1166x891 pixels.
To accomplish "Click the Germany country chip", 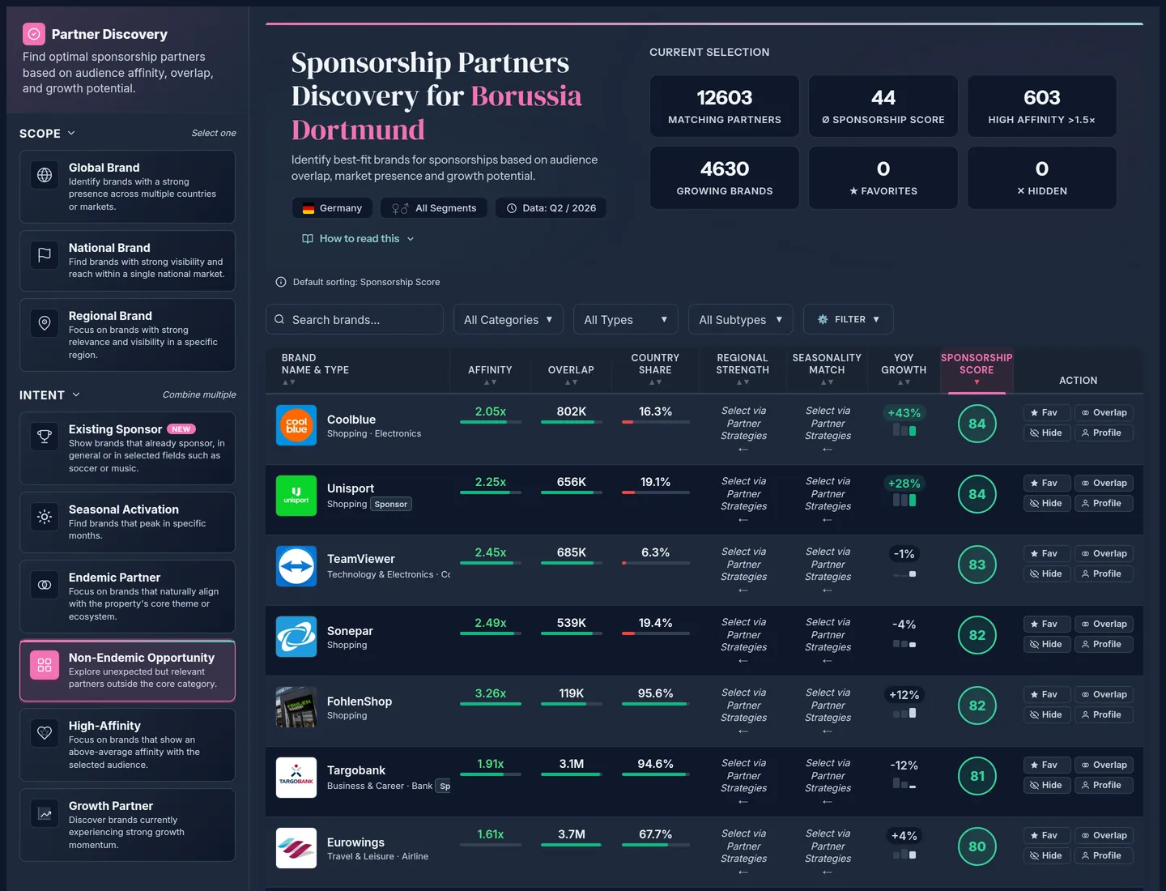I will coord(333,208).
